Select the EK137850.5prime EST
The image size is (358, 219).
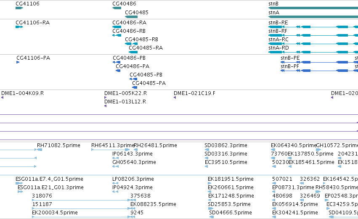pyautogui.click(x=290, y=158)
